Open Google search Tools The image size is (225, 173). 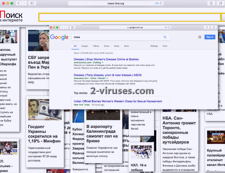165,46
